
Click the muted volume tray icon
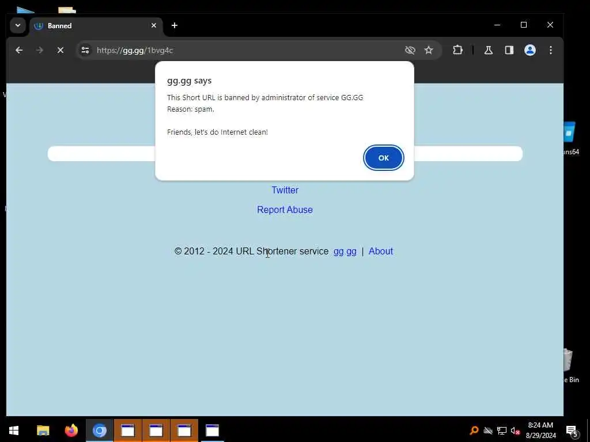coord(515,430)
